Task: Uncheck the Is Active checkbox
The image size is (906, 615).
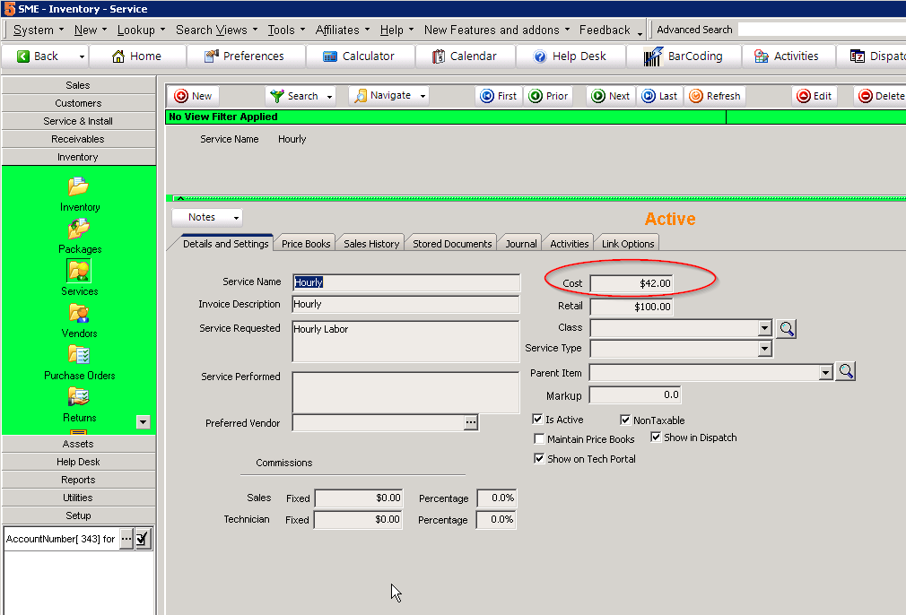Action: click(x=538, y=420)
